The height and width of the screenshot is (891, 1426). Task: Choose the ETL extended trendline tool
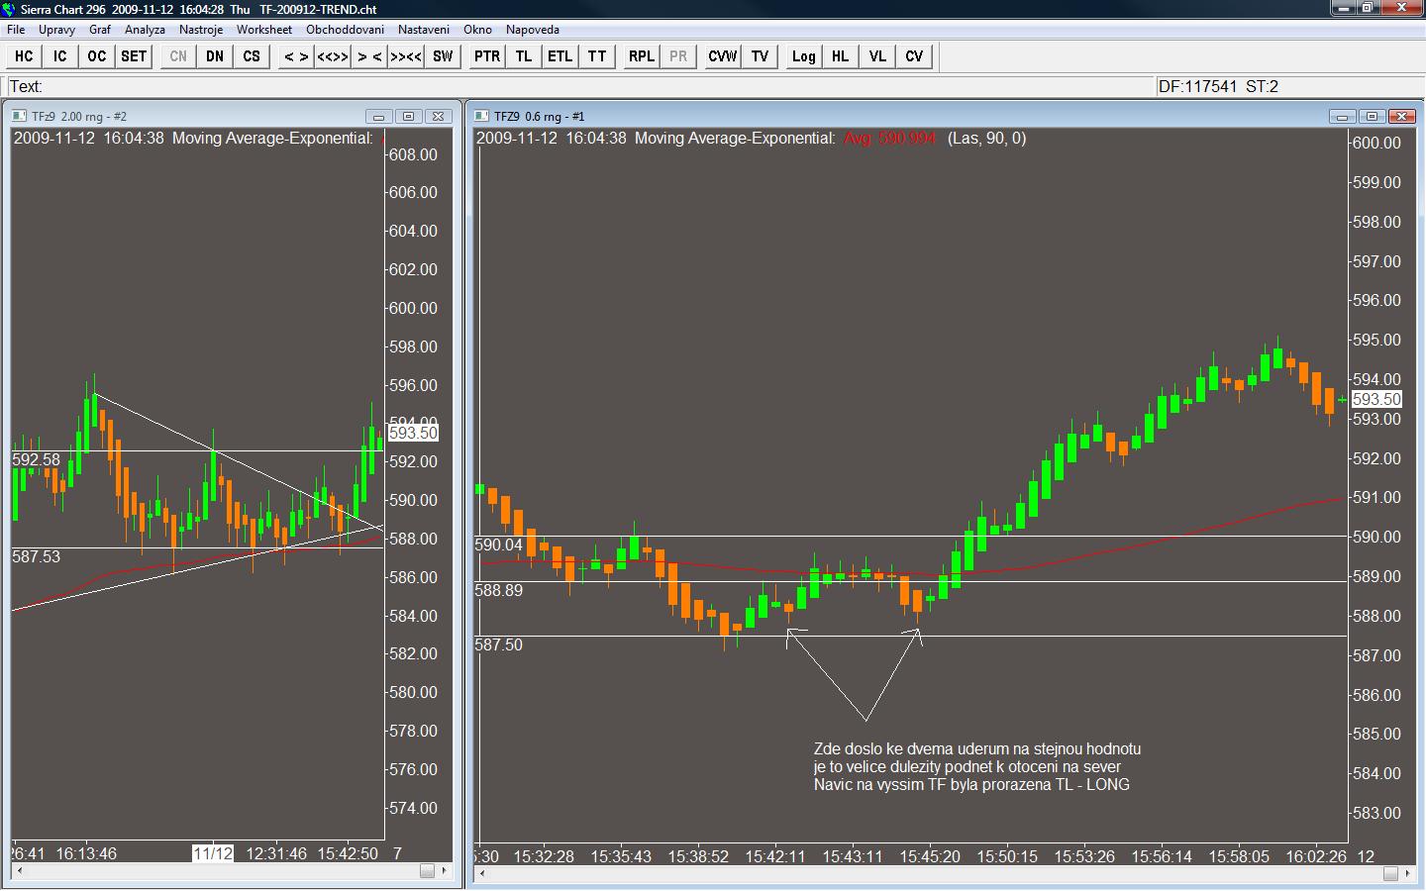click(x=560, y=56)
